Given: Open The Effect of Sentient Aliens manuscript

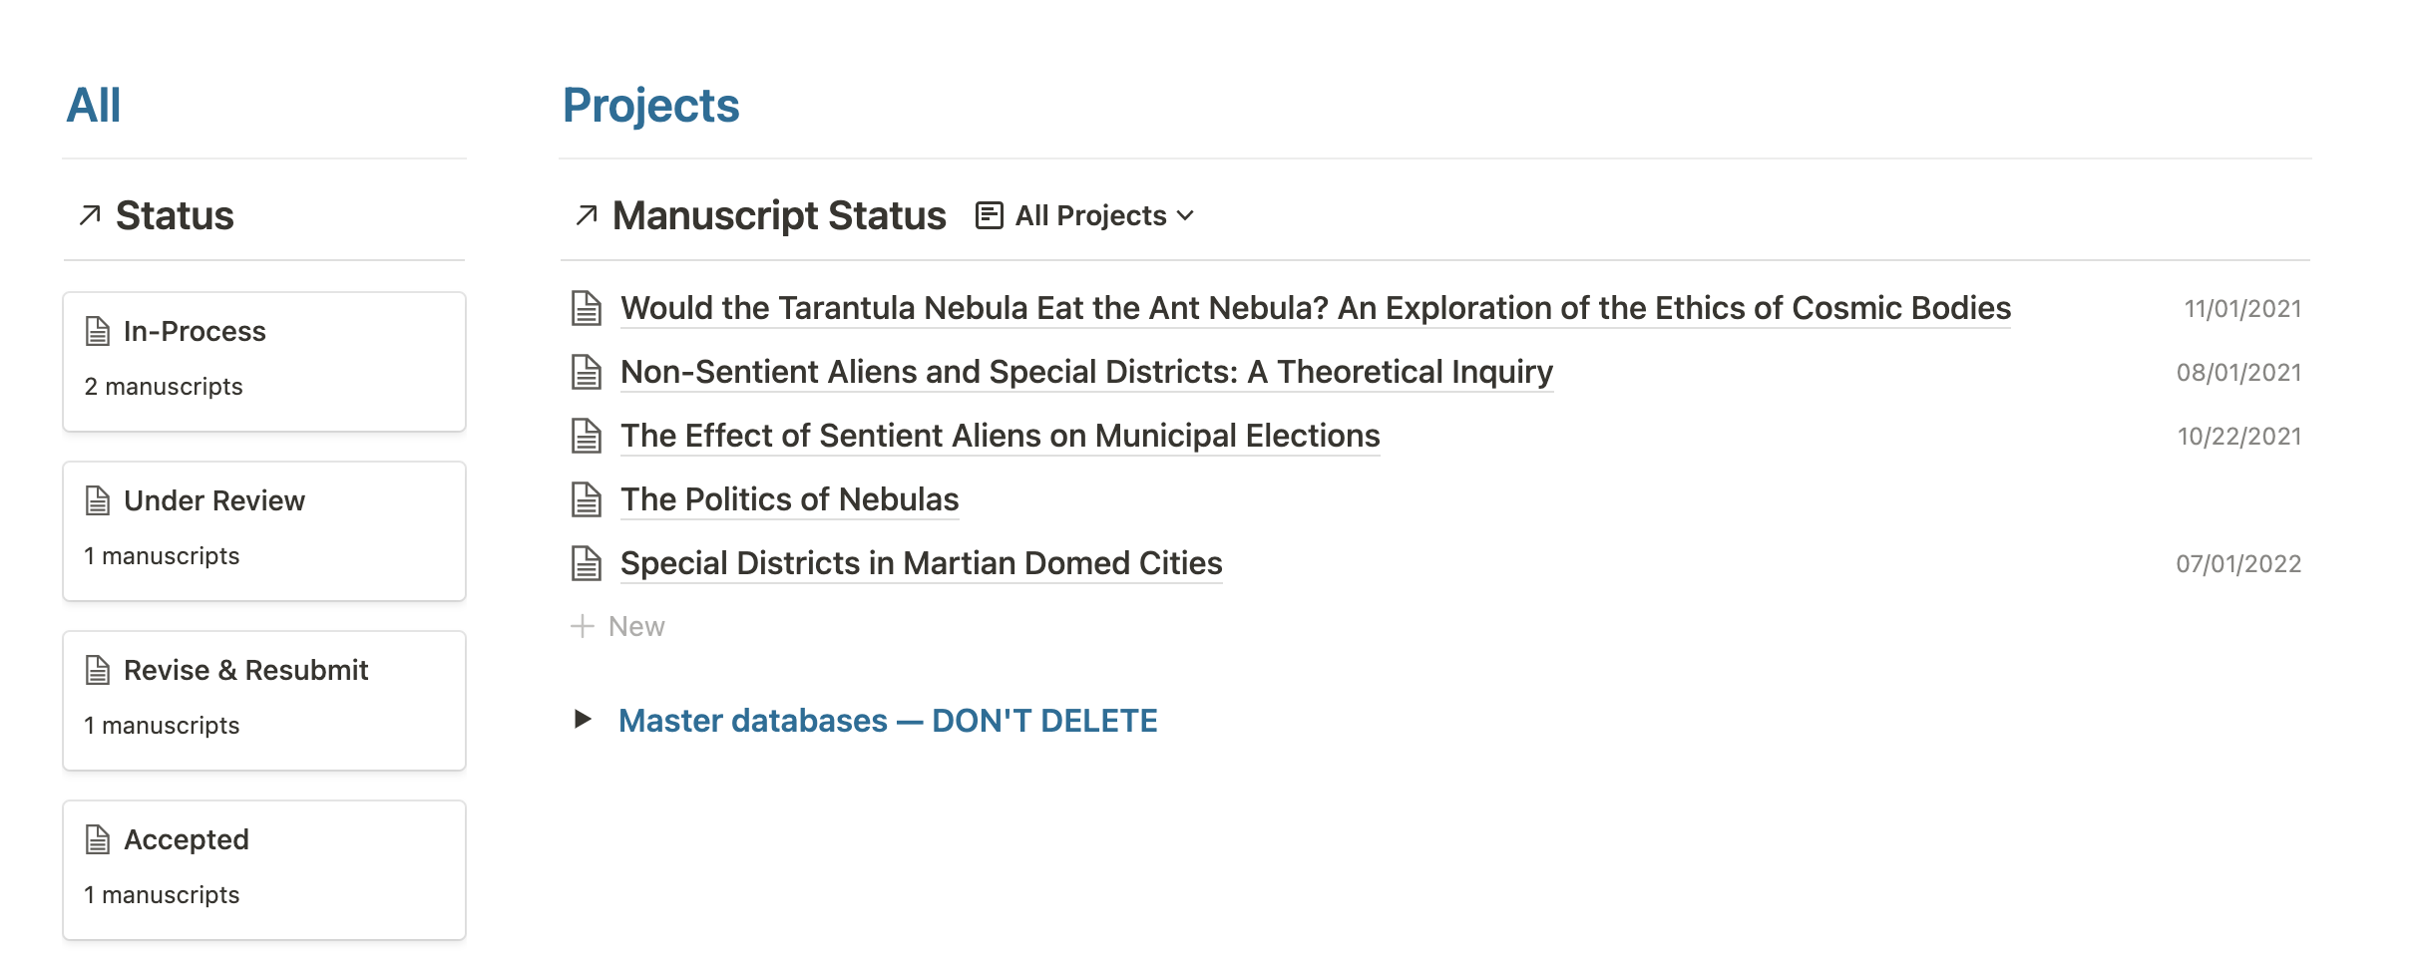Looking at the screenshot, I should (x=1000, y=436).
